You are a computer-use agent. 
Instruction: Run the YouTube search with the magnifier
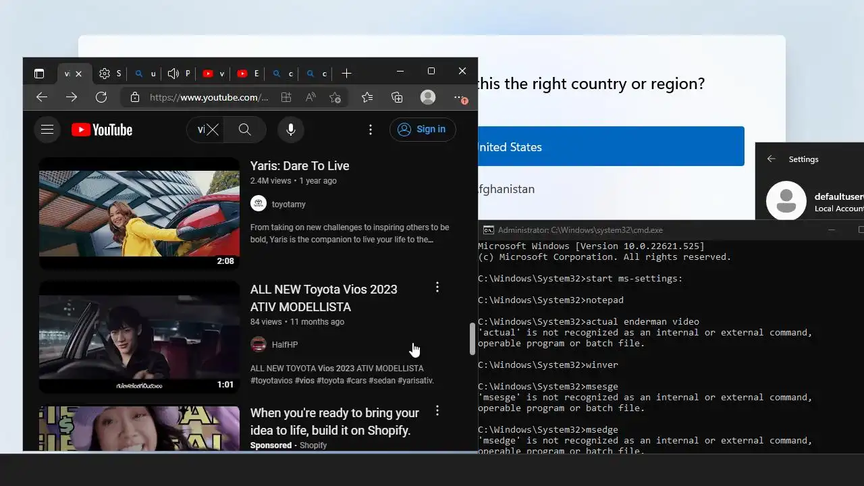[x=245, y=130]
